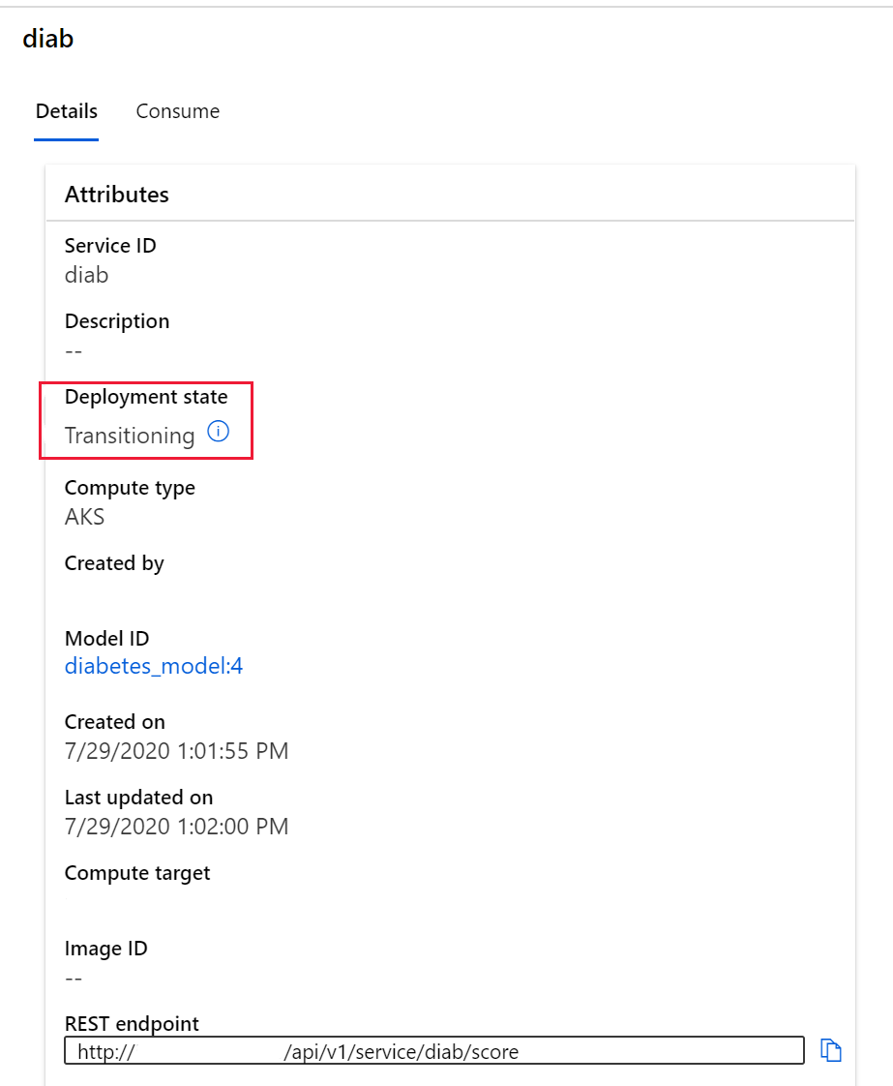Viewport: 893px width, 1086px height.
Task: Click the info icon beside Transitioning
Action: coord(219,433)
